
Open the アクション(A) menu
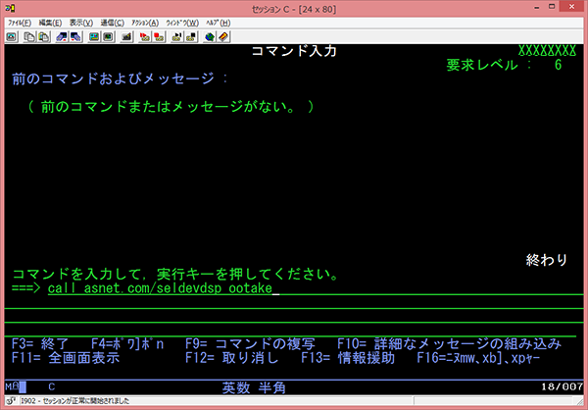pos(146,22)
